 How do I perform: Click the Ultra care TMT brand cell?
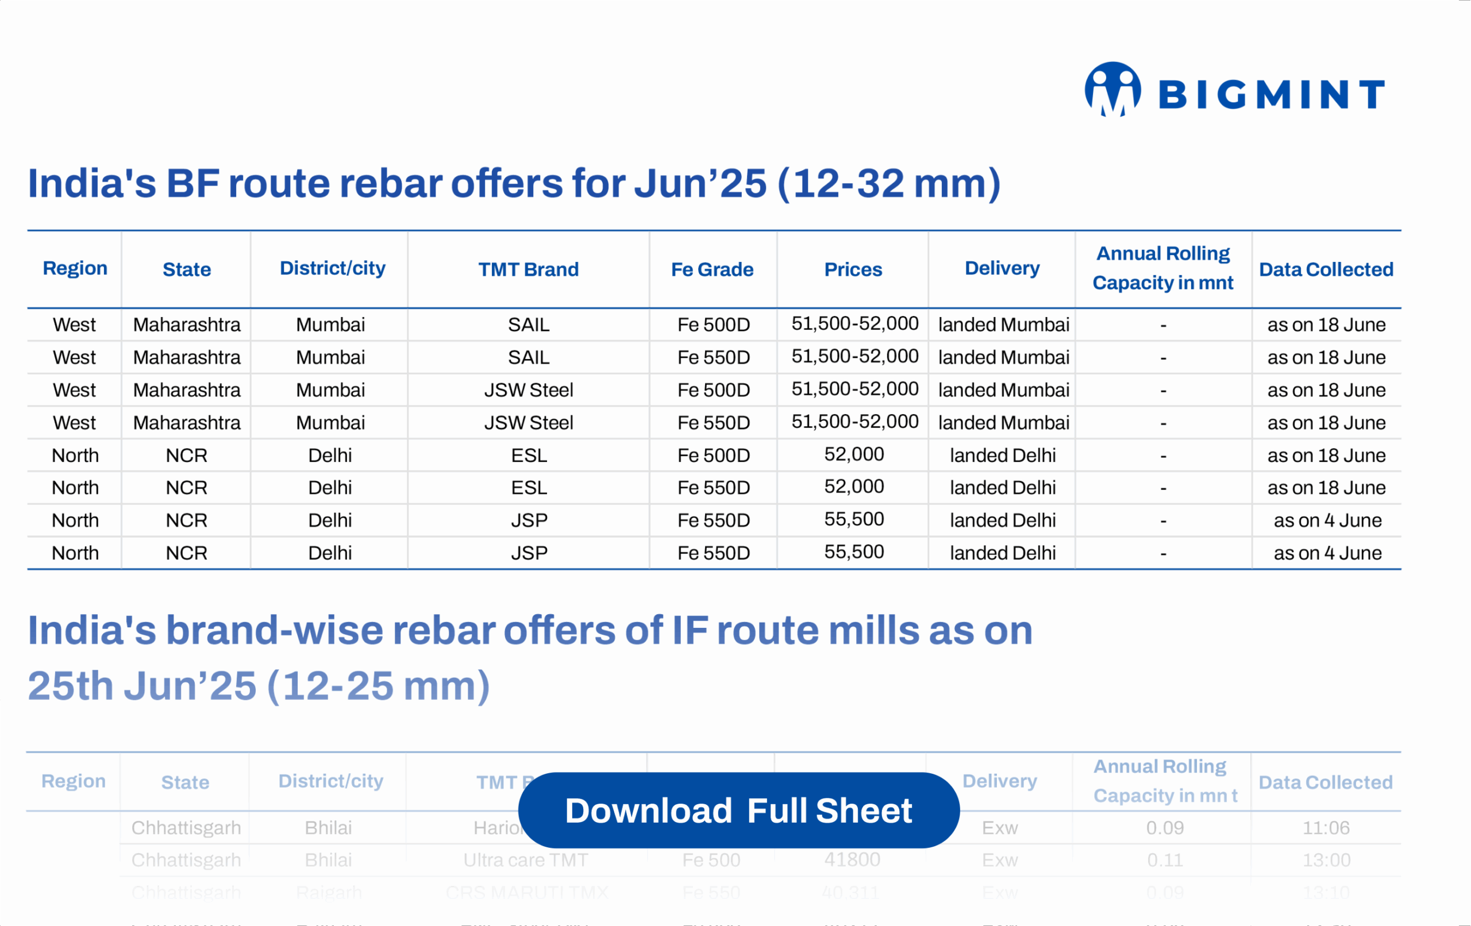pyautogui.click(x=525, y=860)
